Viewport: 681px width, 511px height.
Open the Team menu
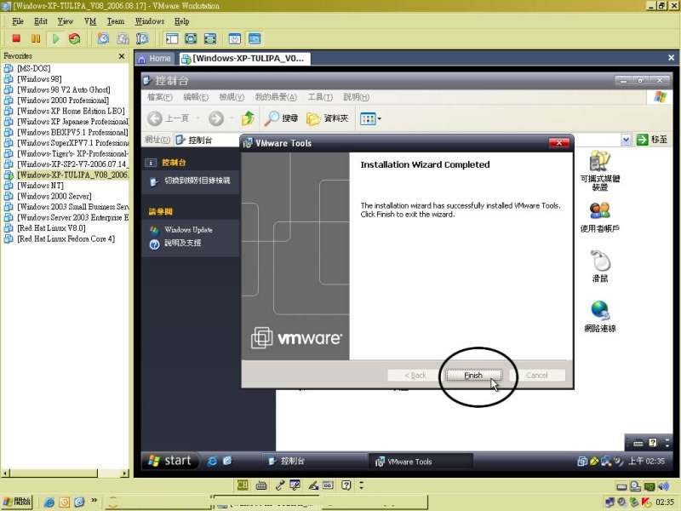click(116, 21)
